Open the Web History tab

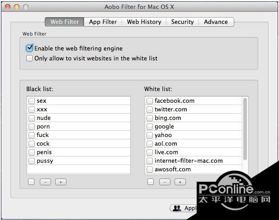coord(144,22)
